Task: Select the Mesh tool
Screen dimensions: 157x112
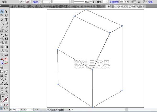Action: (x=2, y=47)
